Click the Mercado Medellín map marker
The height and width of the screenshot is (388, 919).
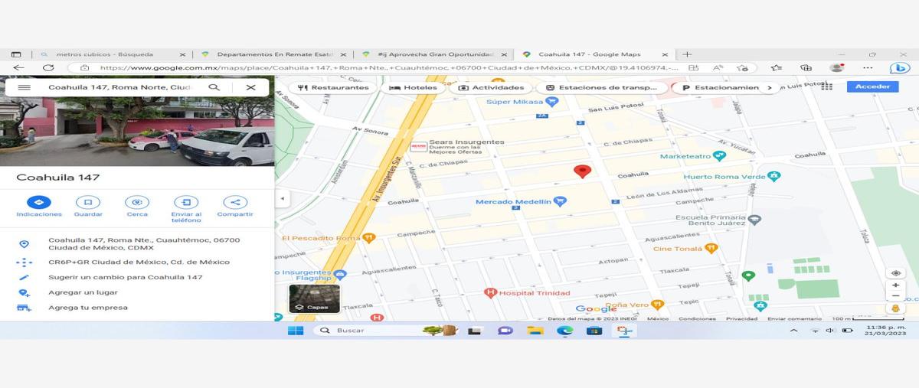click(560, 201)
